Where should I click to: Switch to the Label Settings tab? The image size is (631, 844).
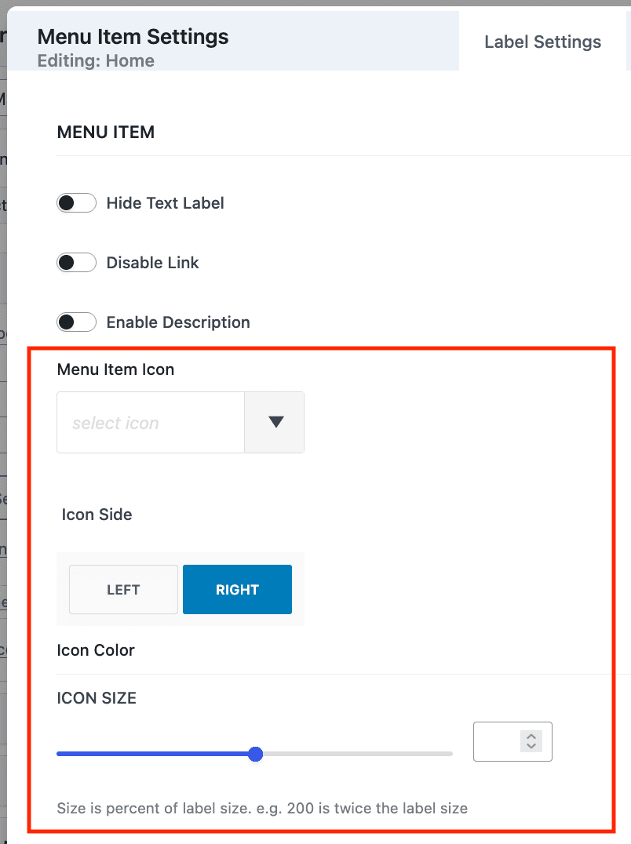point(542,42)
